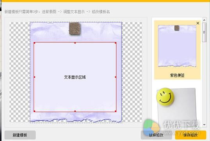210x141 pixels.
Task: Select the 紫色便签 template thumbnail
Action: (177, 46)
